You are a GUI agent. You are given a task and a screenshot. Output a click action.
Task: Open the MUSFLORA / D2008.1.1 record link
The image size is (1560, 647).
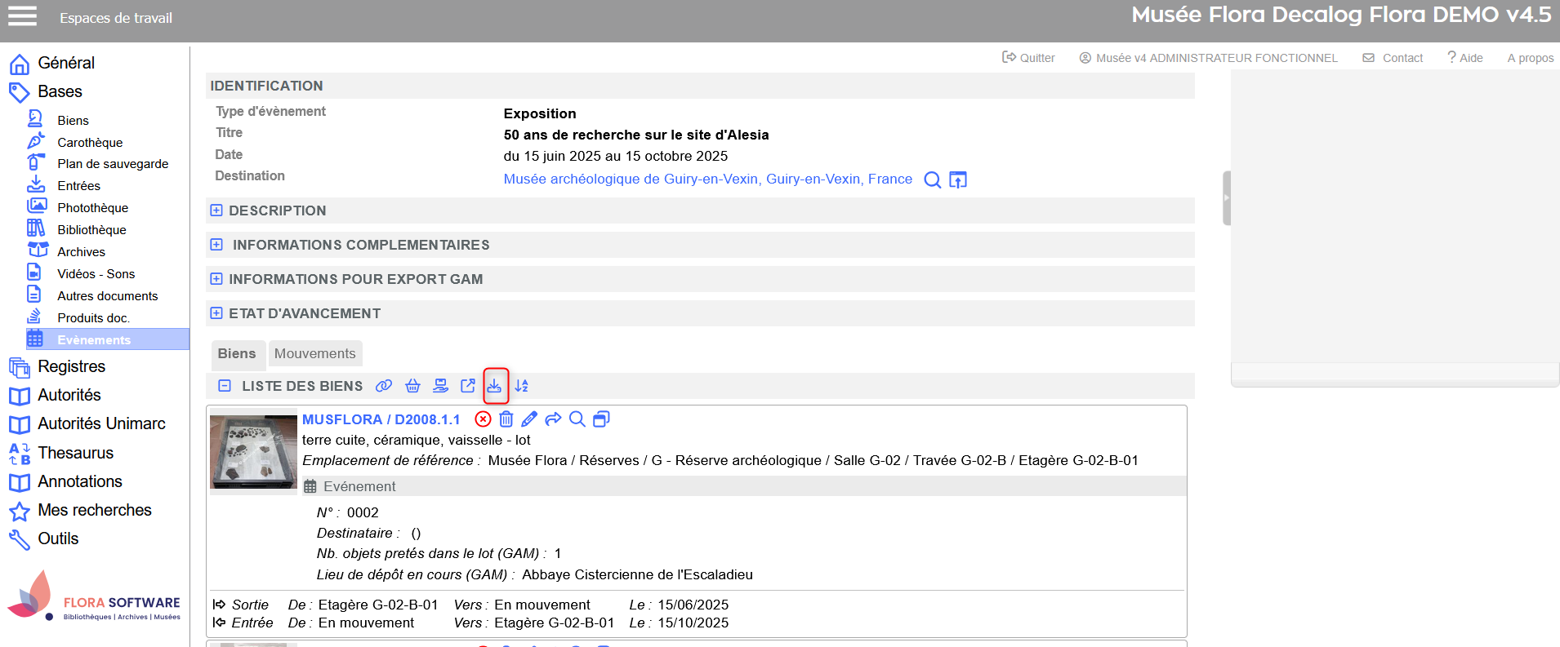(x=381, y=419)
